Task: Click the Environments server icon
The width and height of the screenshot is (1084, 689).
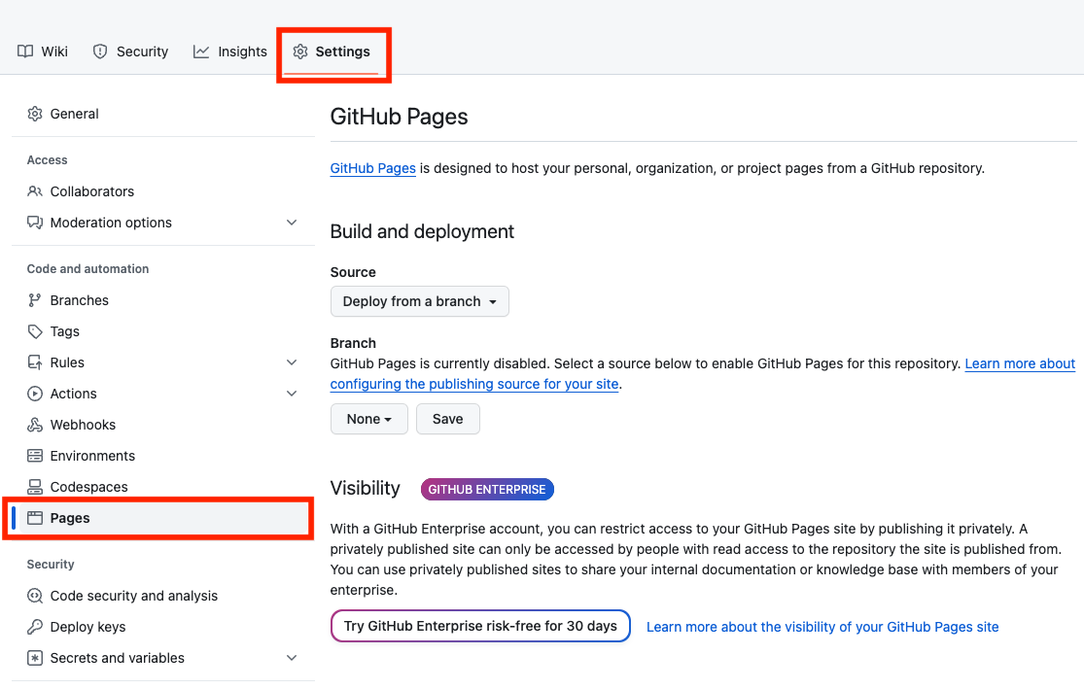Action: (x=35, y=456)
